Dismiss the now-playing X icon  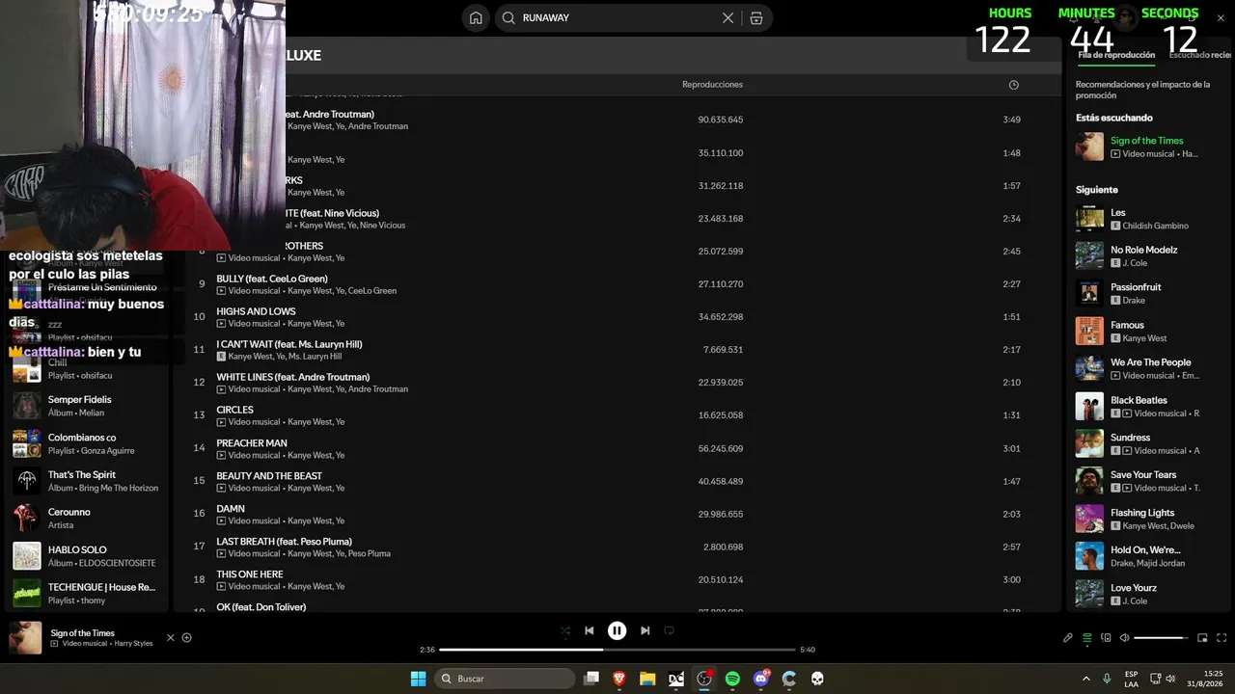pyautogui.click(x=171, y=637)
